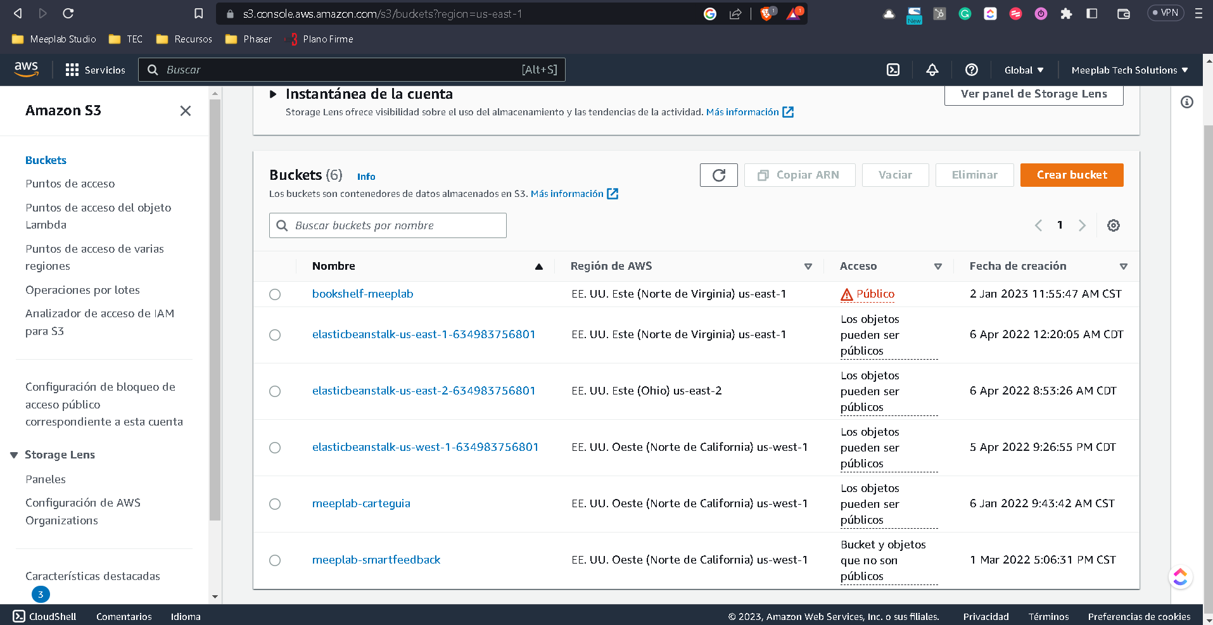Open Operaciones por lotes in sidebar

click(82, 290)
